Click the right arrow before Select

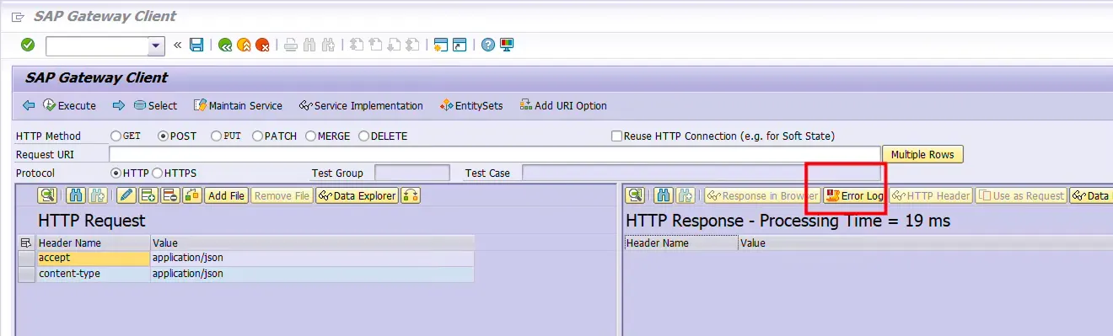(x=118, y=105)
